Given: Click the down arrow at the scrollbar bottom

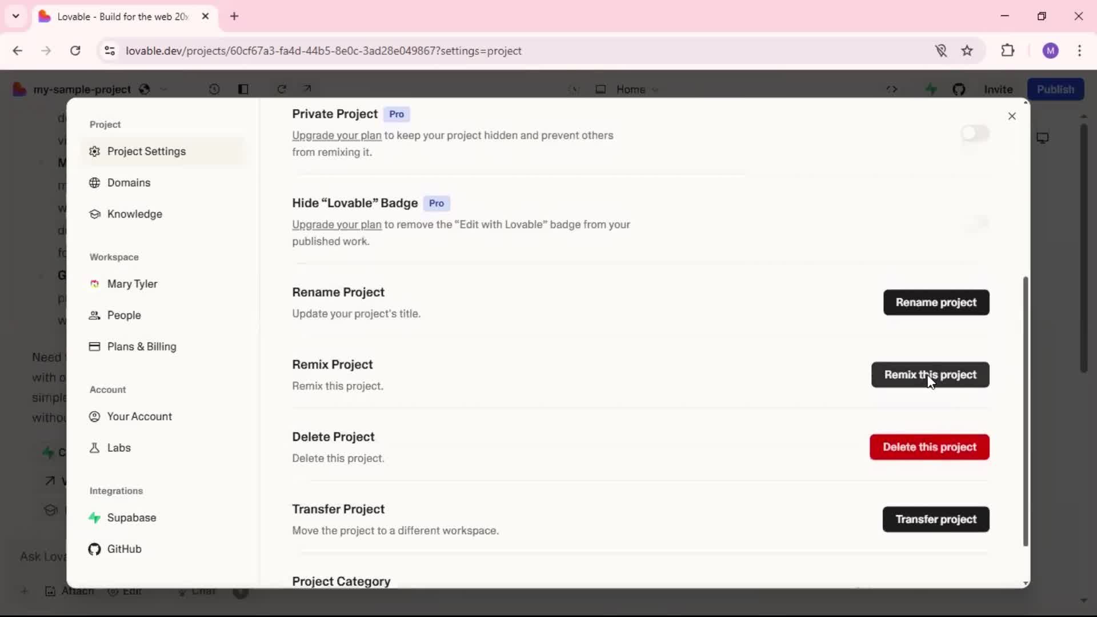Looking at the screenshot, I should (1026, 583).
